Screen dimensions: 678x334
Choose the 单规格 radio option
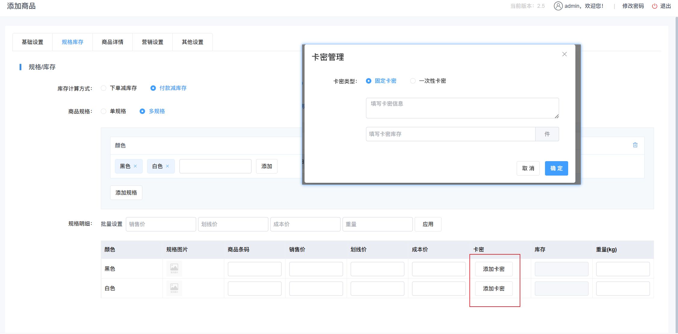[x=104, y=111]
